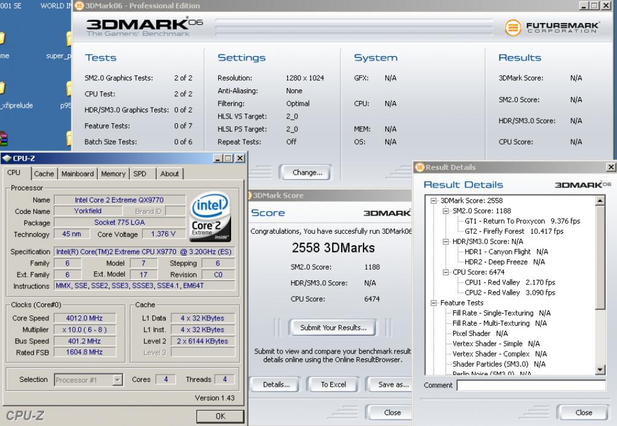617x426 pixels.
Task: Click the Level 2 cache 2 x 6144 KBytes value
Action: 203,341
